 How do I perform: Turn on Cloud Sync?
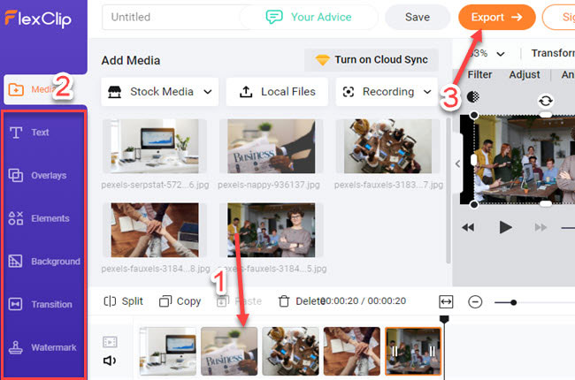tap(372, 60)
